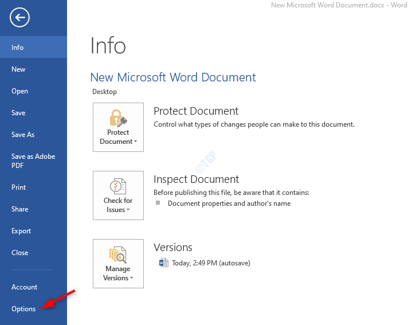Image resolution: width=412 pixels, height=325 pixels.
Task: Click the Protect Document heading
Action: point(196,111)
